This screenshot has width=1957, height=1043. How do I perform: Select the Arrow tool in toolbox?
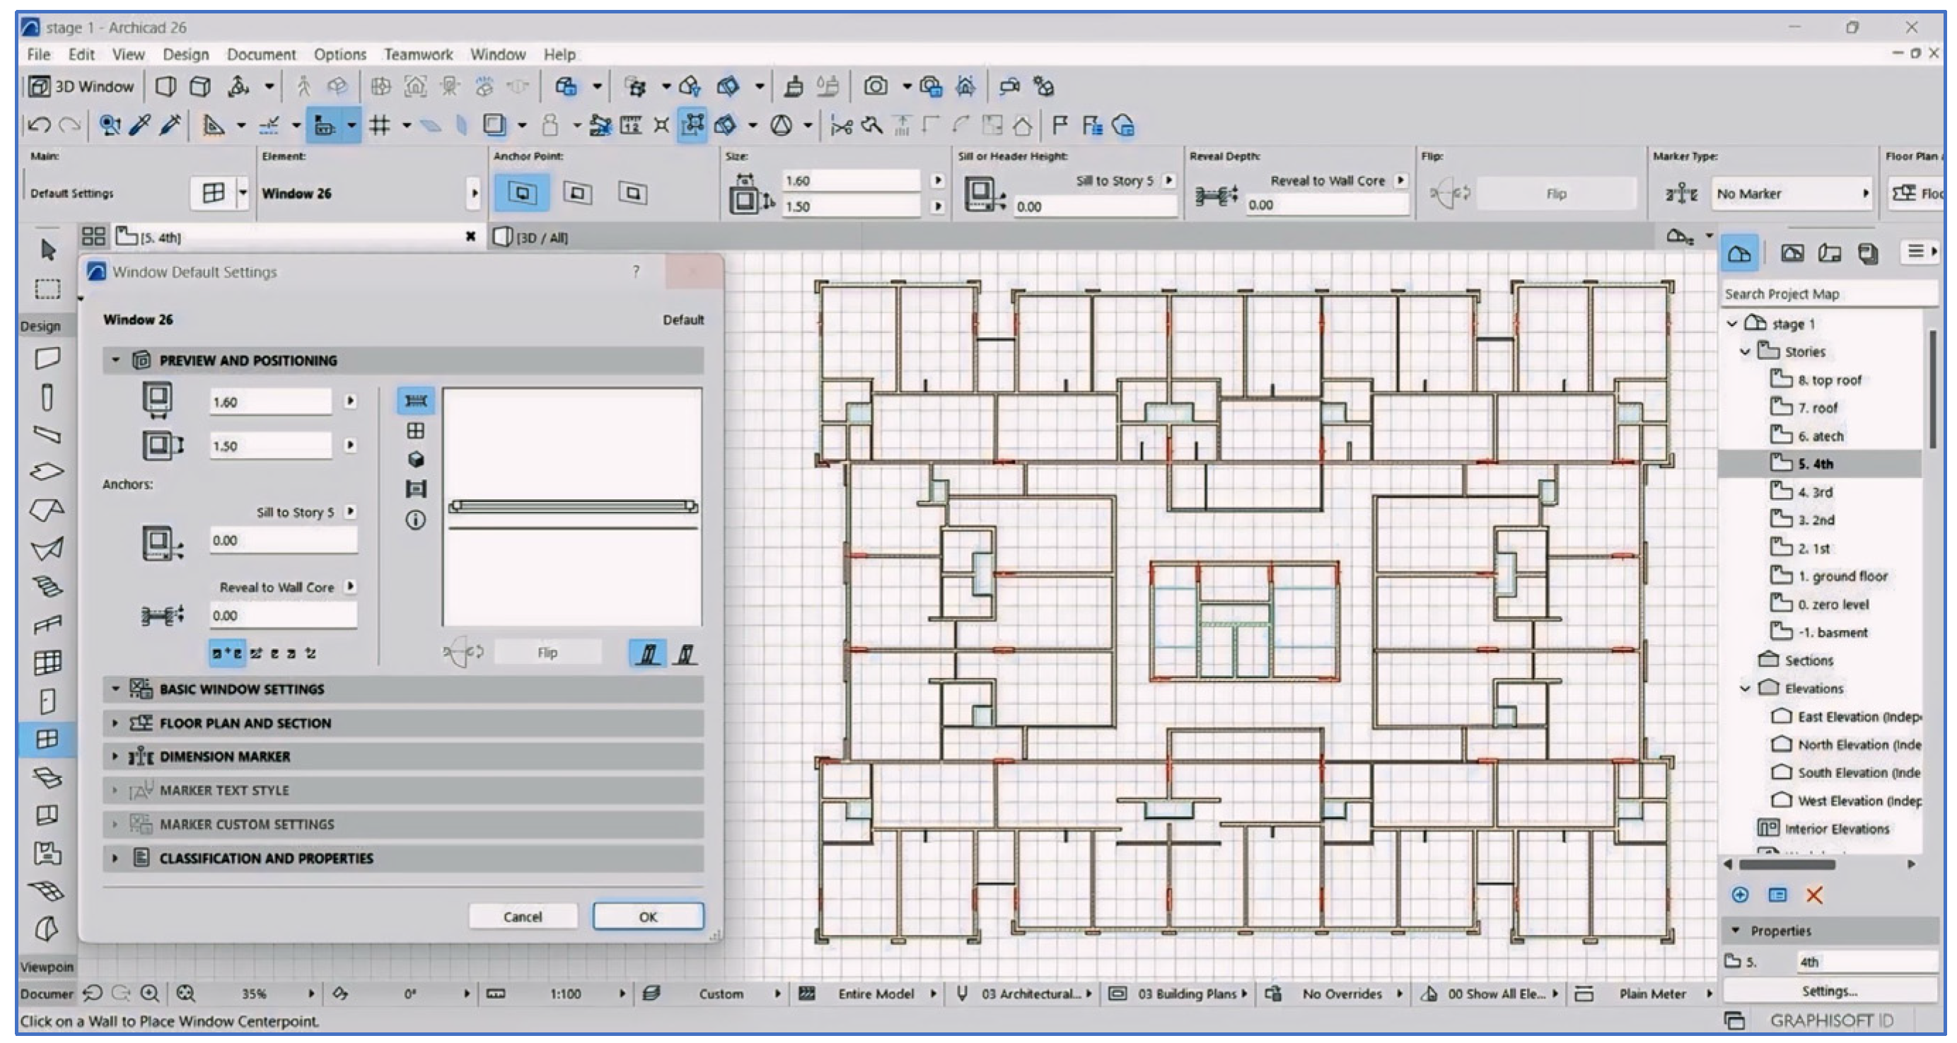click(49, 250)
